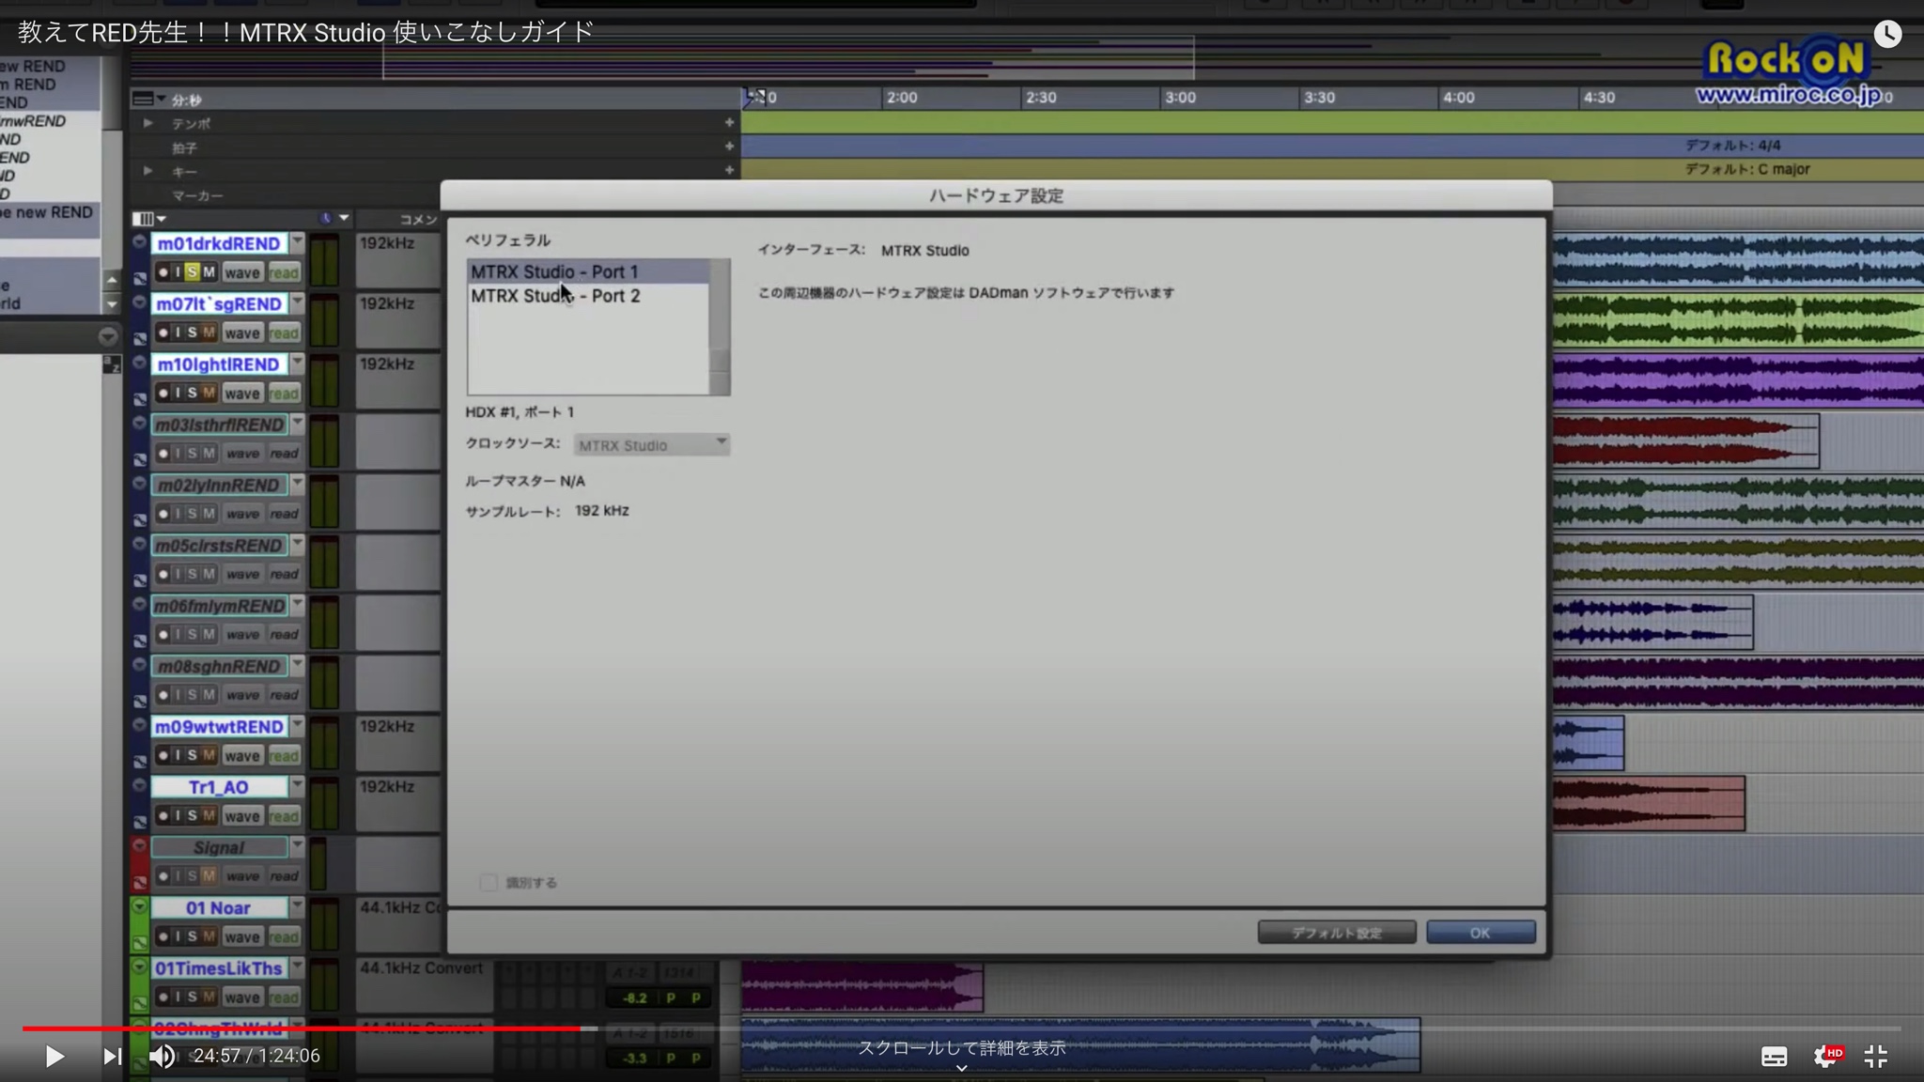The height and width of the screenshot is (1082, 1924).
Task: Select track name Signal
Action: coord(219,847)
